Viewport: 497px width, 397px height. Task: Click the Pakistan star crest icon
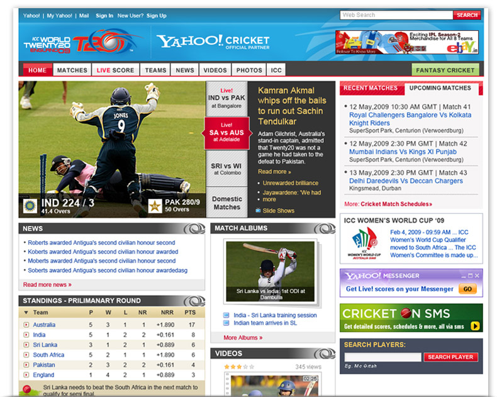pyautogui.click(x=155, y=206)
